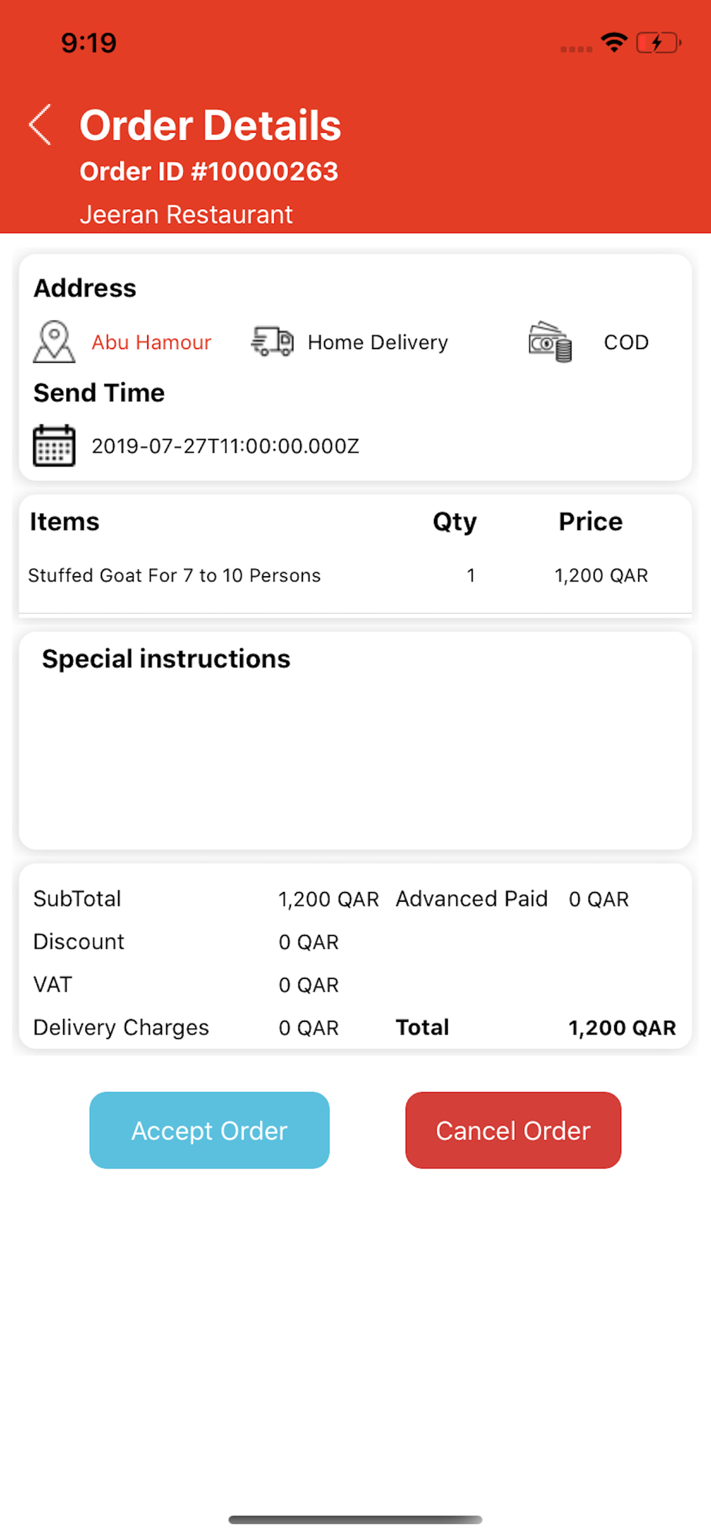Tap the calendar icon under Send Time
This screenshot has height=1538, width=711.
[54, 445]
